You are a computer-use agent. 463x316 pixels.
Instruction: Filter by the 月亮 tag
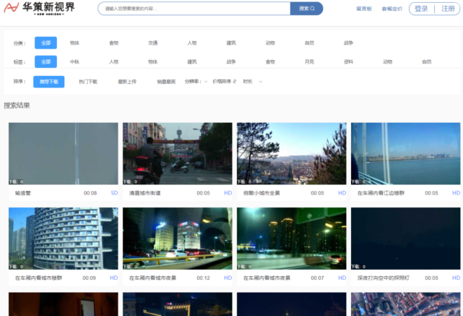pyautogui.click(x=309, y=61)
